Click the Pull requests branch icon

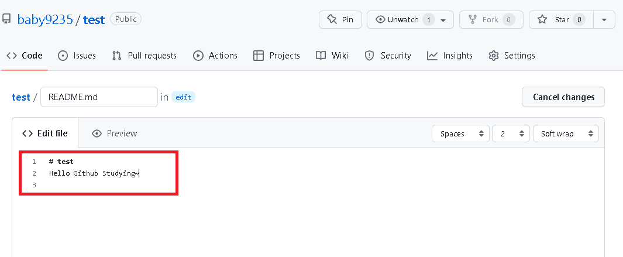click(x=116, y=56)
